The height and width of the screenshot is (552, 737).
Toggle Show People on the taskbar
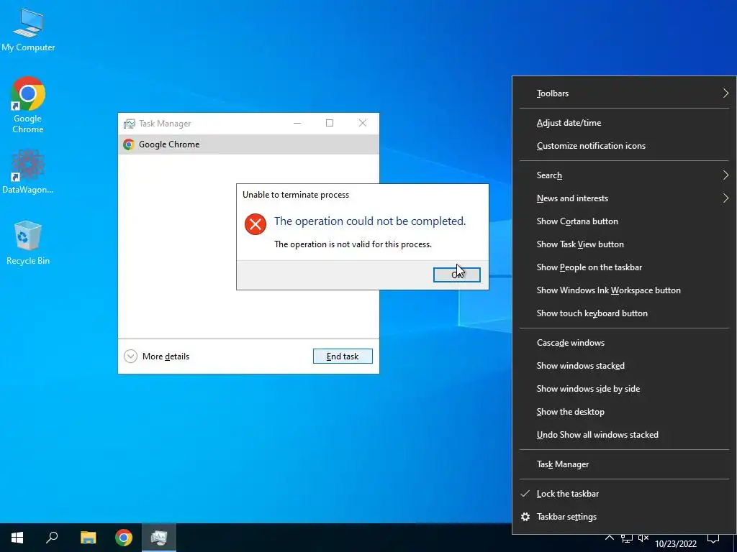[x=624, y=267]
